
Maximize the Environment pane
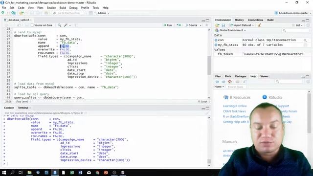click(x=308, y=21)
